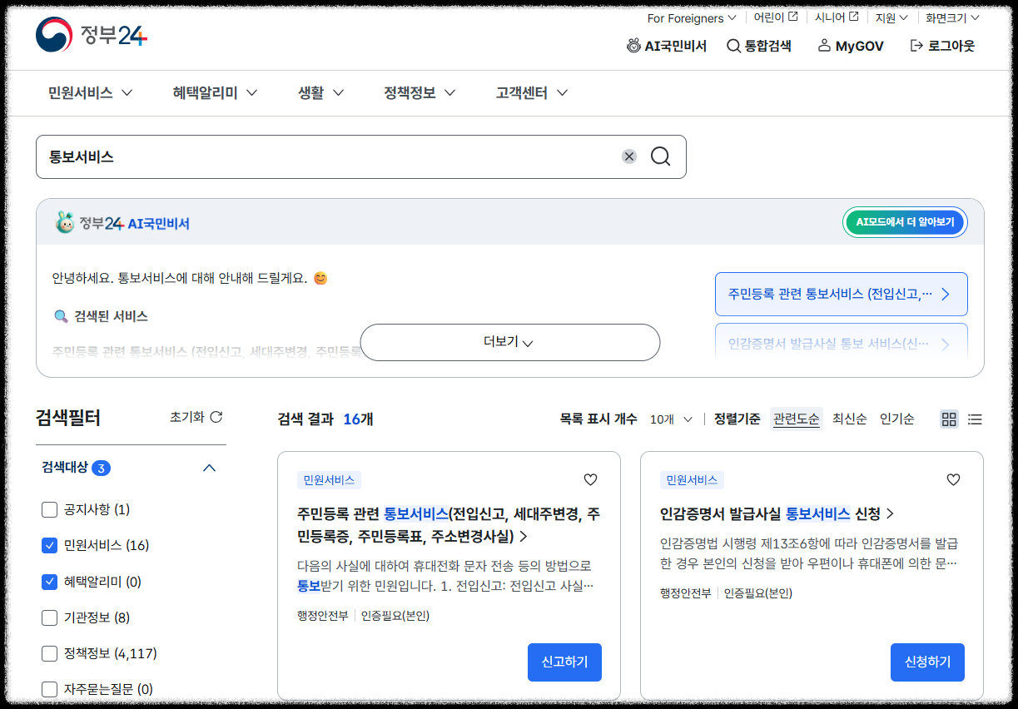Open the 민원서비스 menu

(x=90, y=93)
